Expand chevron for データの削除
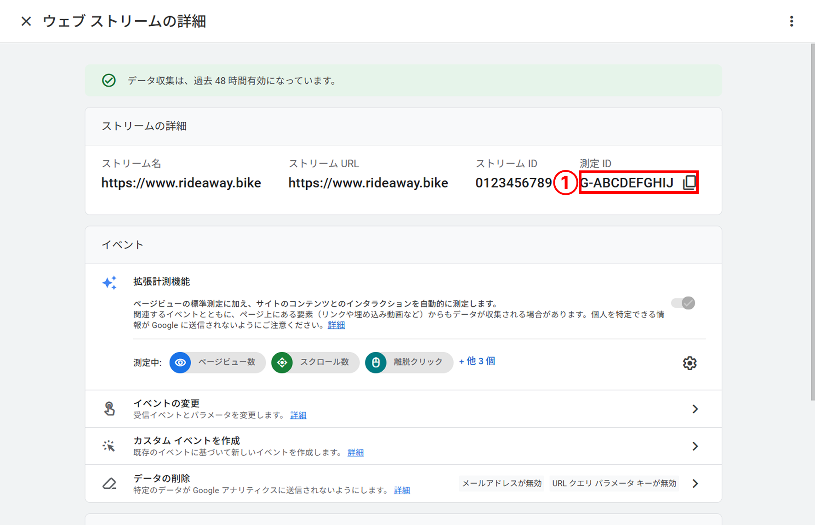This screenshot has height=525, width=815. 695,483
